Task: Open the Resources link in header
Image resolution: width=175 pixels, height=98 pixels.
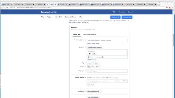Action: pos(122,12)
